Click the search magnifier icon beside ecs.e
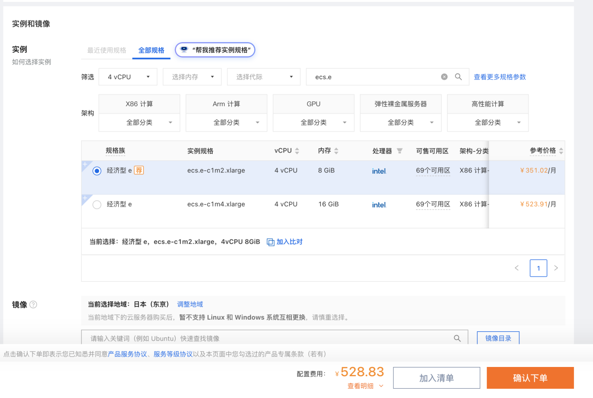 pyautogui.click(x=458, y=77)
